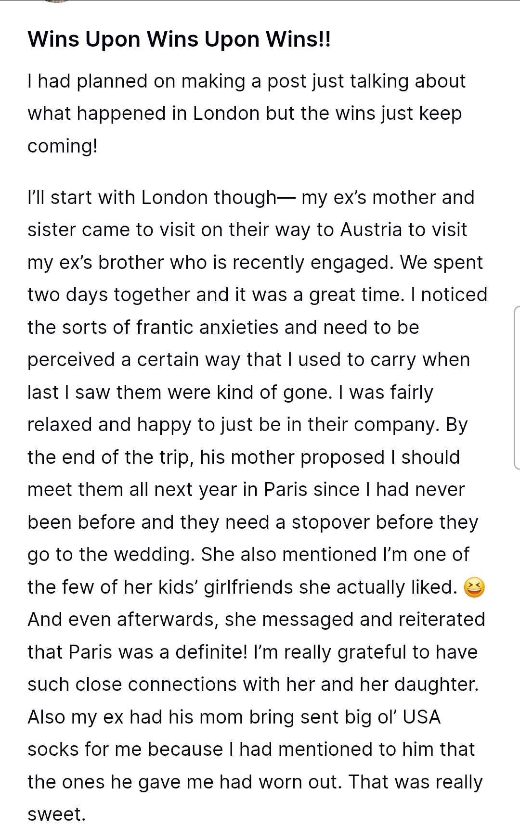Click the final word sweet.

pyautogui.click(x=56, y=814)
